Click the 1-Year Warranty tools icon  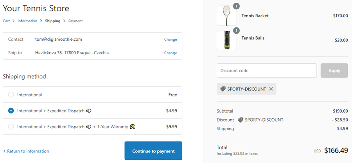pyautogui.click(x=133, y=127)
